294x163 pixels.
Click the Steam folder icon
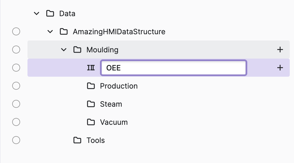pyautogui.click(x=91, y=104)
